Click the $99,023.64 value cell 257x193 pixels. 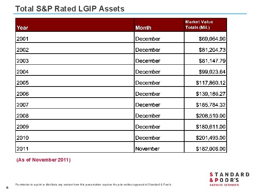tap(212, 72)
